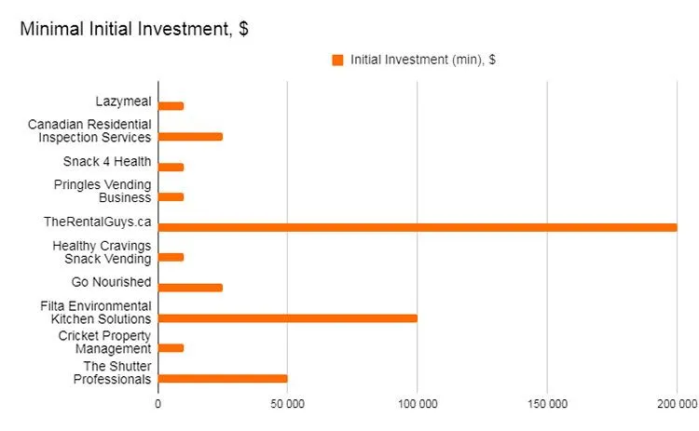Select the Cricket Property Management label
This screenshot has width=699, height=431.
104,342
